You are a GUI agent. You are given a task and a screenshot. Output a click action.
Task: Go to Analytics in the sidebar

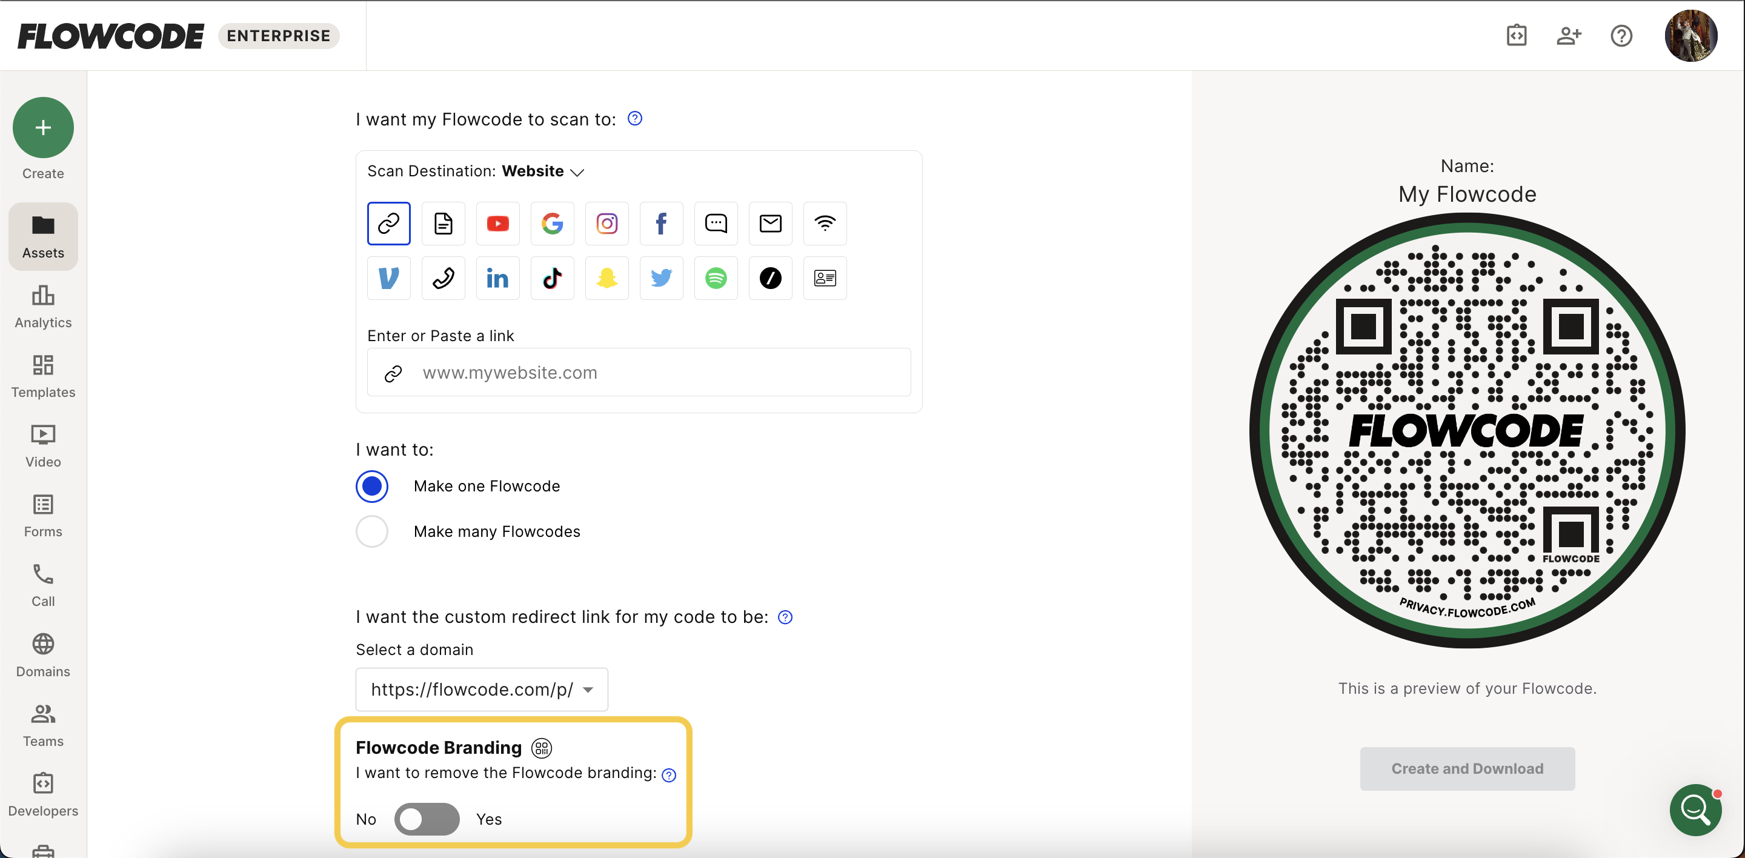tap(44, 307)
